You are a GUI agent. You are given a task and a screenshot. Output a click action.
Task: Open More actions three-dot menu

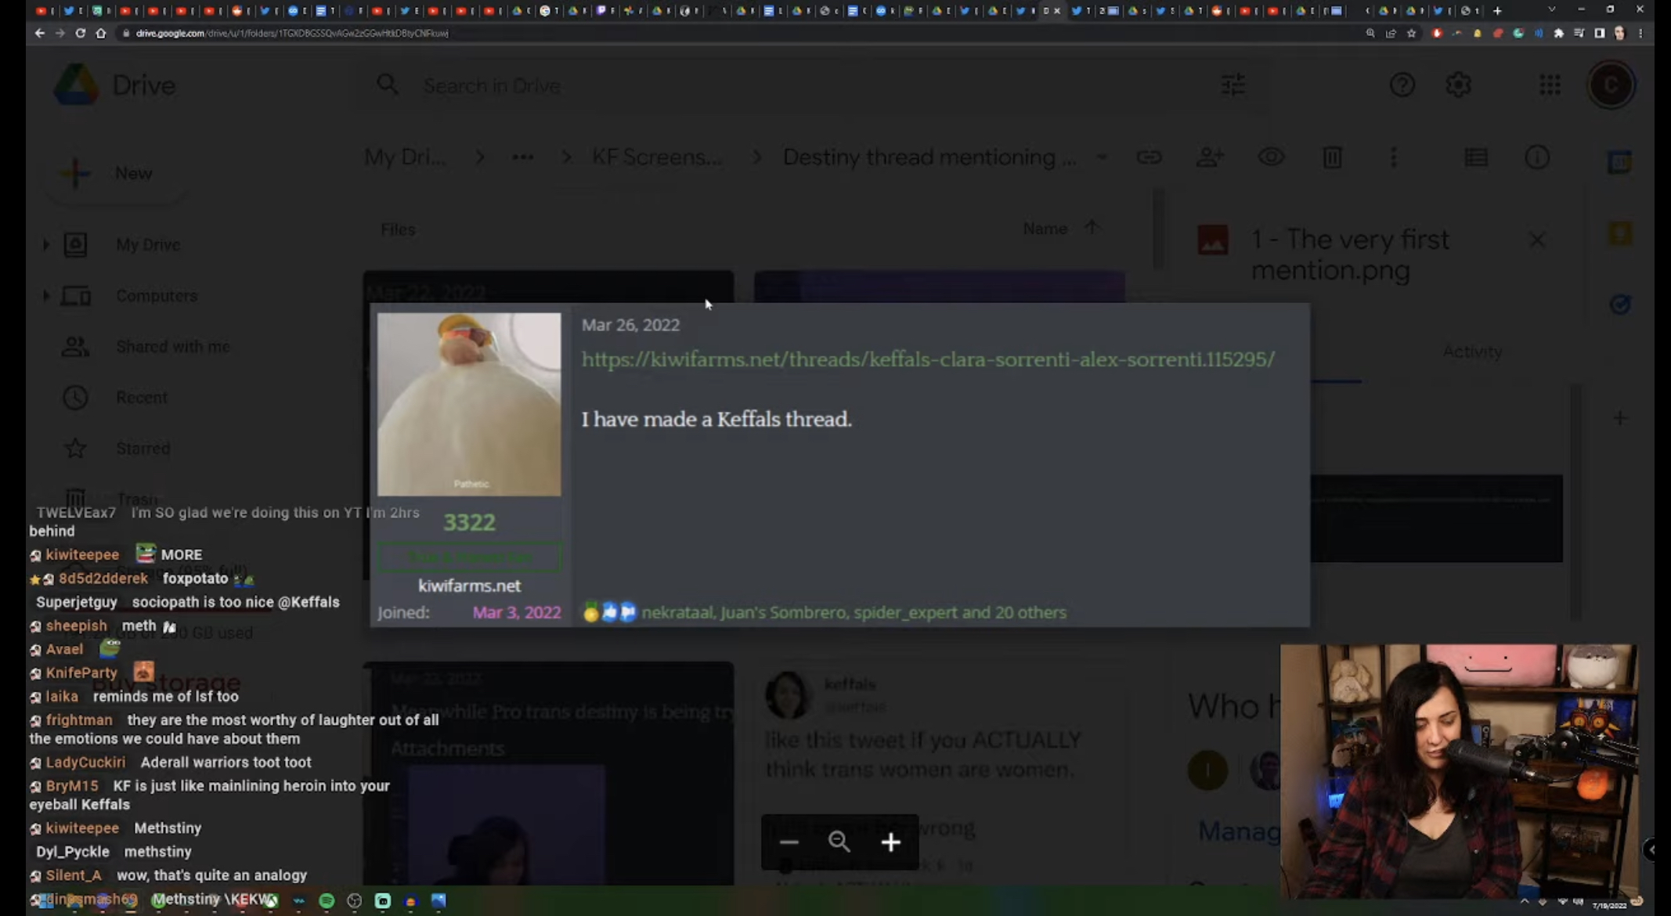point(1393,157)
